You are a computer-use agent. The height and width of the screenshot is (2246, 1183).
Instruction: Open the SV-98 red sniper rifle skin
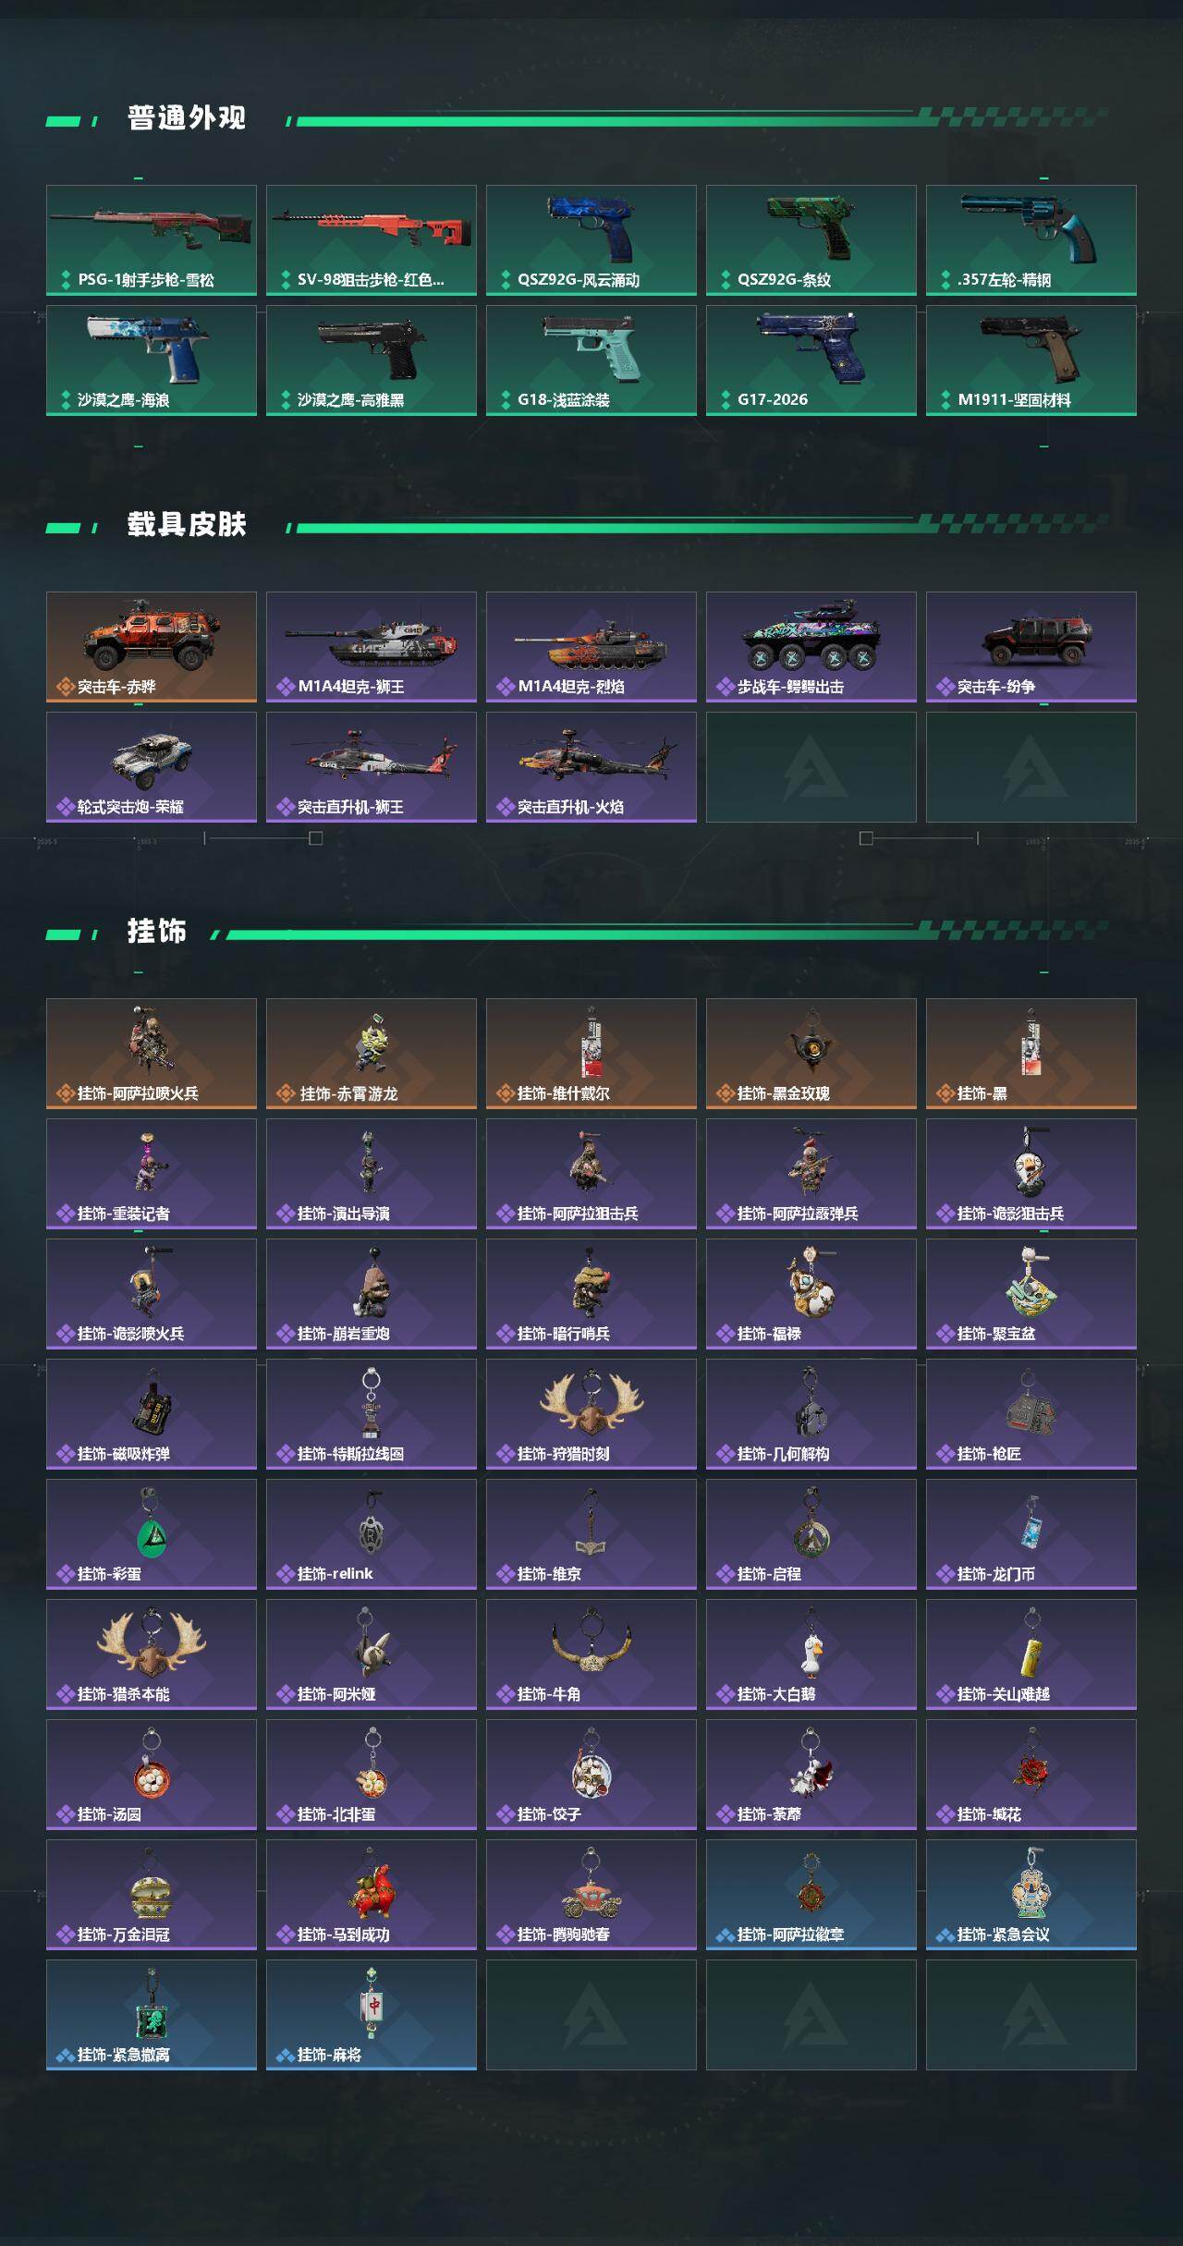372,240
